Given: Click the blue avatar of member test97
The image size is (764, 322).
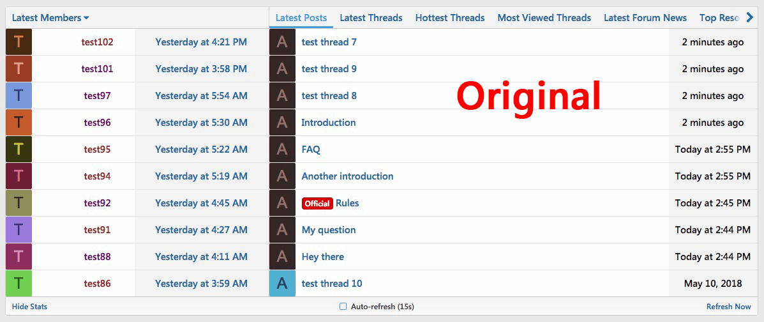Looking at the screenshot, I should click(x=19, y=96).
